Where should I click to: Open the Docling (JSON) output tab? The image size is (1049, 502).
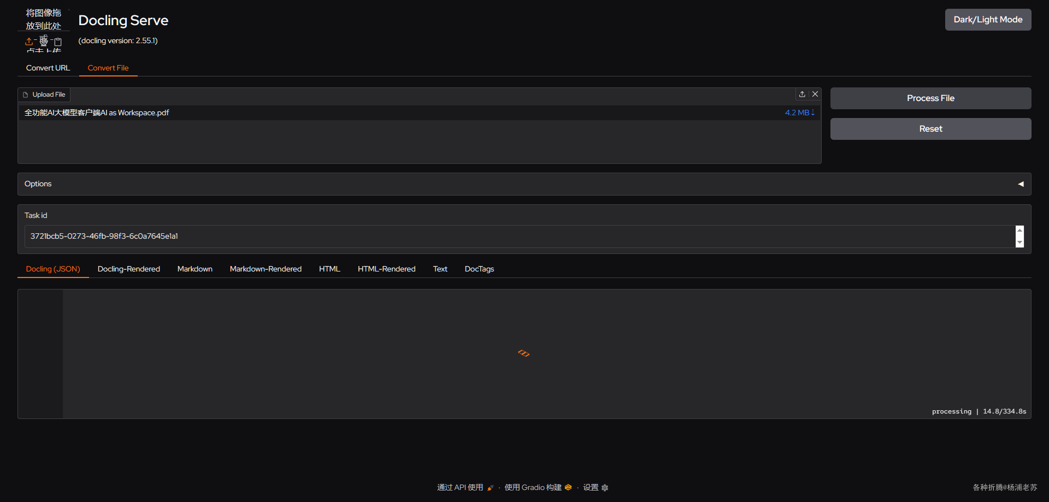[x=53, y=269]
